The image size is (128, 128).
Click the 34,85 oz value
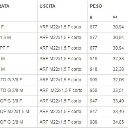pyautogui.click(x=118, y=122)
